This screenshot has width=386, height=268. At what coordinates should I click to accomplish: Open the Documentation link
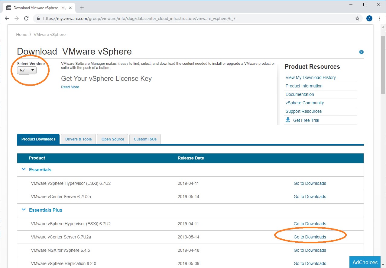300,94
